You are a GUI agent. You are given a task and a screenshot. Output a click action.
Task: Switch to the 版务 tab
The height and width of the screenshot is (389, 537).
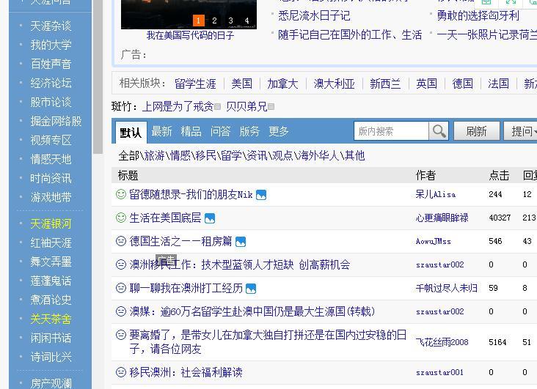tap(249, 131)
